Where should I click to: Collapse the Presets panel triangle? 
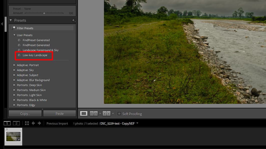click(11, 20)
